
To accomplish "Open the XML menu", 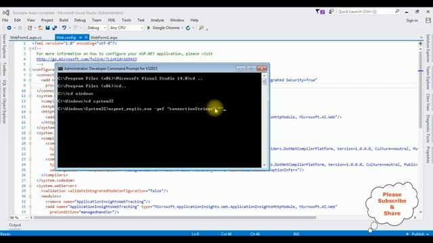I will tap(111, 20).
